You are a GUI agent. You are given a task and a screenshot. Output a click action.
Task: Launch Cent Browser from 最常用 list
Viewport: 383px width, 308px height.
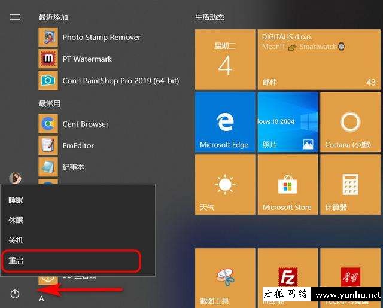click(x=86, y=124)
